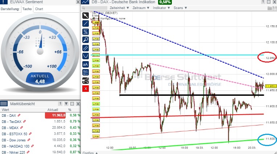
Task: Click the 0,79 % TecDAX change value
Action: pyautogui.click(x=75, y=121)
